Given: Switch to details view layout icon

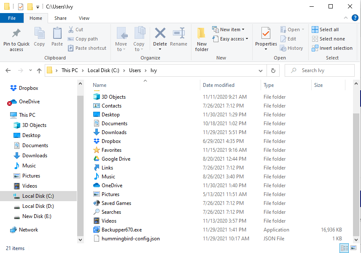Looking at the screenshot, I should coord(345,248).
